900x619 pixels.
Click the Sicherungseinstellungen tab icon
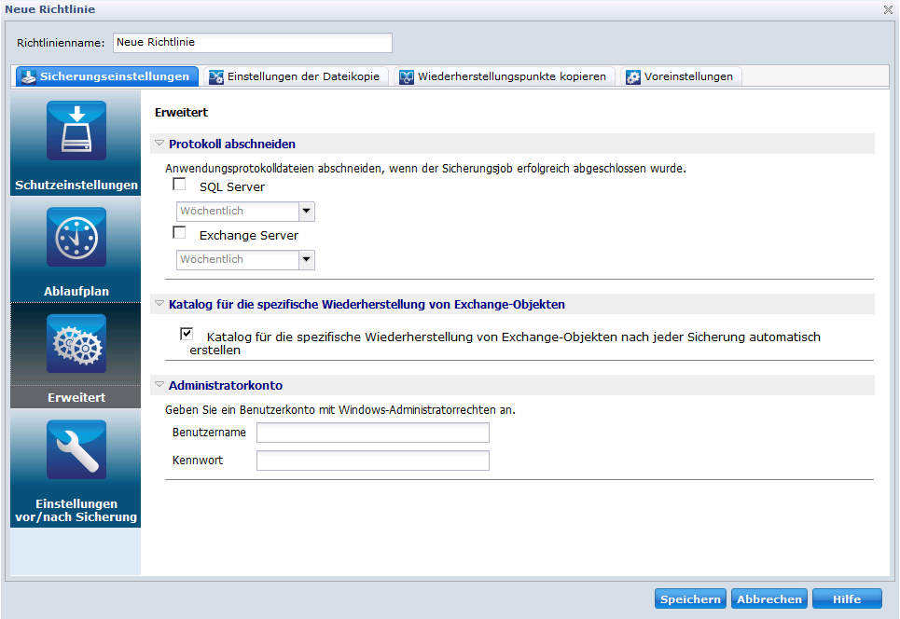tap(29, 76)
